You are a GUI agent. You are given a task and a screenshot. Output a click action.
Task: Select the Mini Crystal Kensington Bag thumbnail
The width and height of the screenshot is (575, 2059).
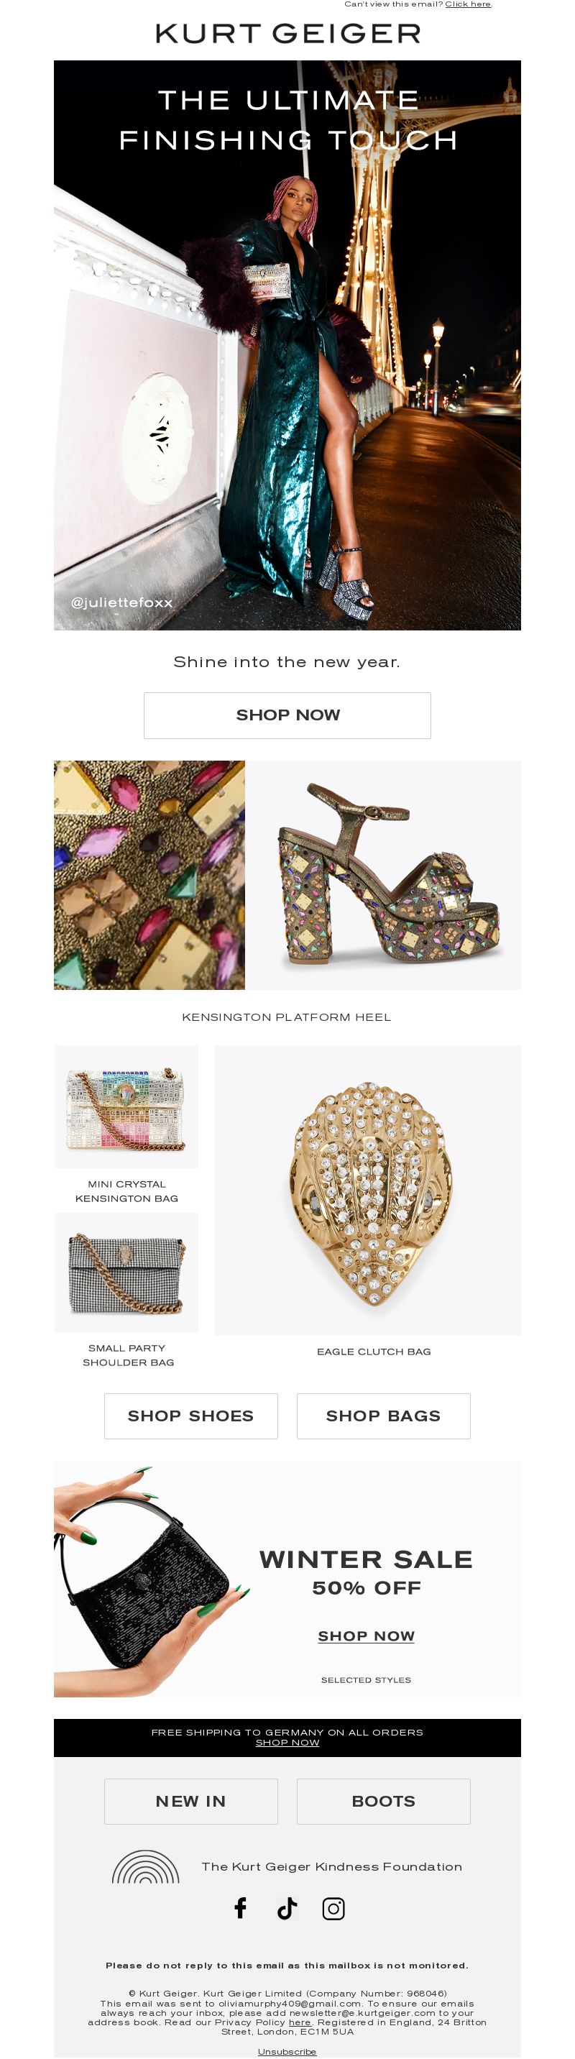tap(126, 1106)
